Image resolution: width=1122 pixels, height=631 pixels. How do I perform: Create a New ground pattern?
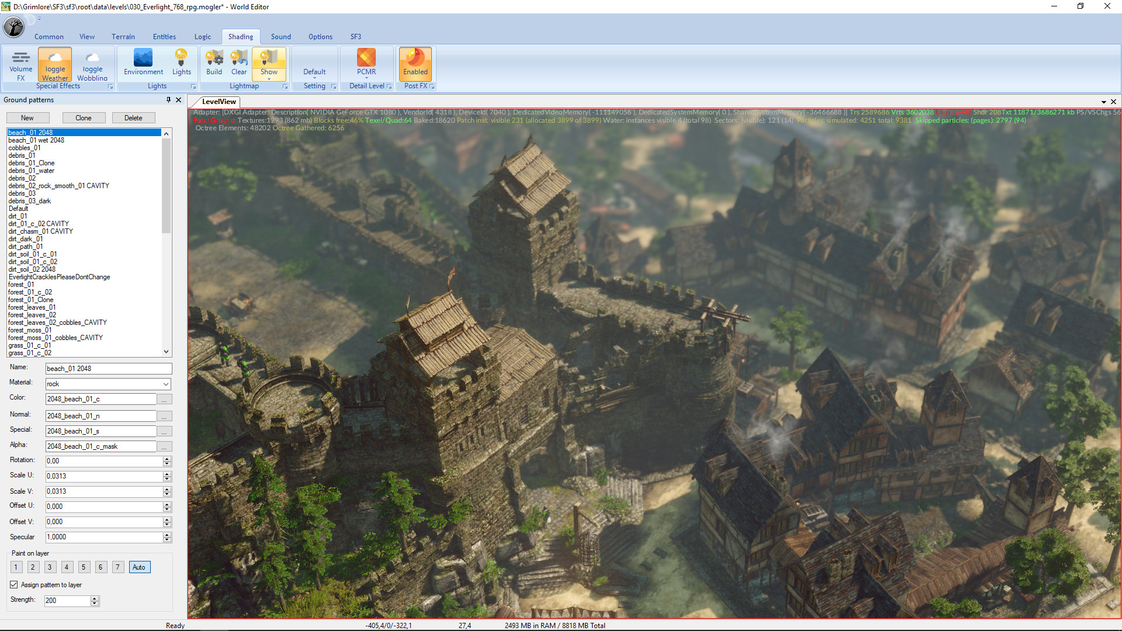(27, 117)
